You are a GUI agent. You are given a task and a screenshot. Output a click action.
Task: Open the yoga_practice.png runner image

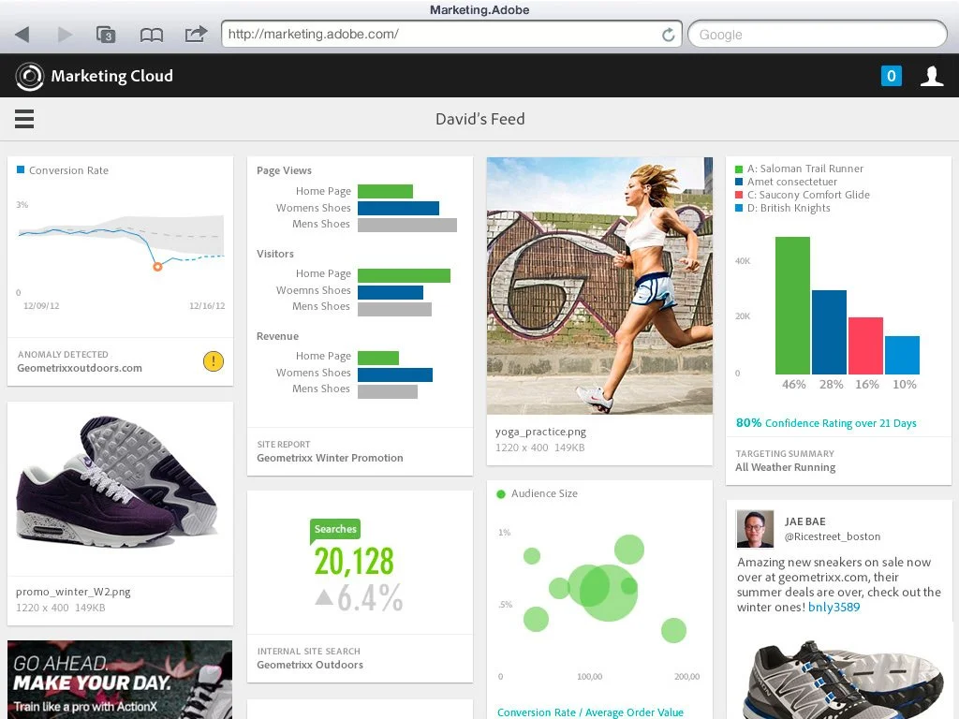599,286
